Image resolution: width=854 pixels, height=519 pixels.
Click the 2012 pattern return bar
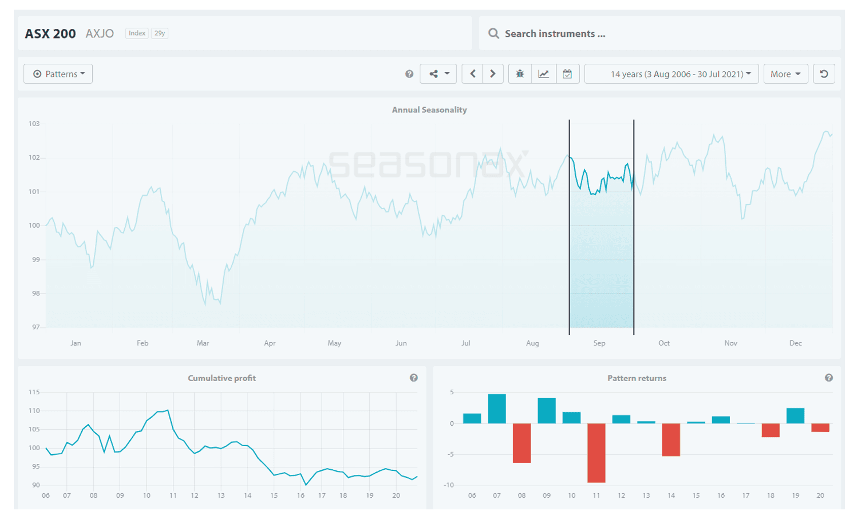[x=621, y=419]
